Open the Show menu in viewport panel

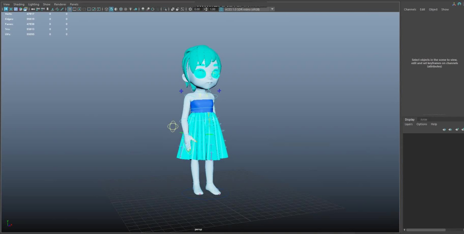click(46, 5)
